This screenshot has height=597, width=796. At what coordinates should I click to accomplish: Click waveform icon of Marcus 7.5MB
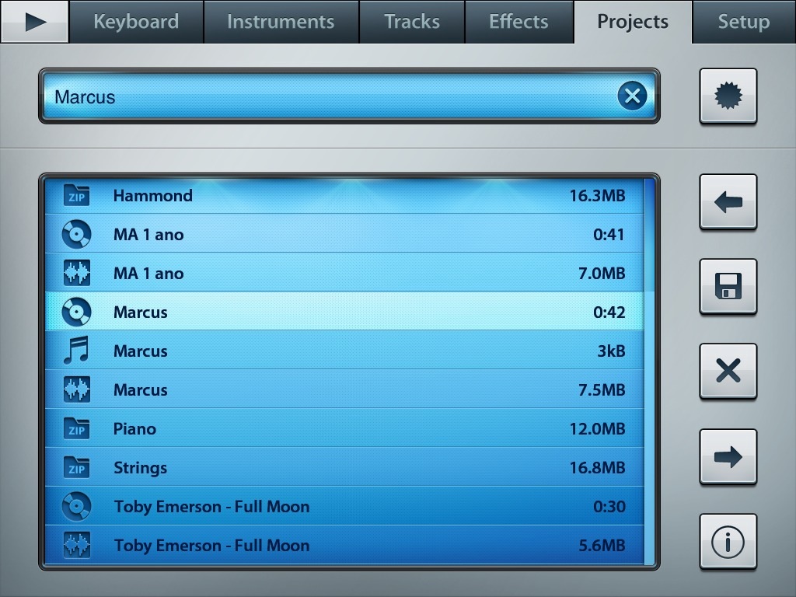[x=77, y=389]
